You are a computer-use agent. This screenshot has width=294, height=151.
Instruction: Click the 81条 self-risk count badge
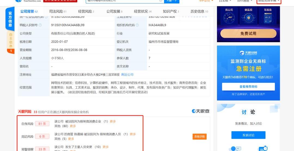pyautogui.click(x=42, y=124)
